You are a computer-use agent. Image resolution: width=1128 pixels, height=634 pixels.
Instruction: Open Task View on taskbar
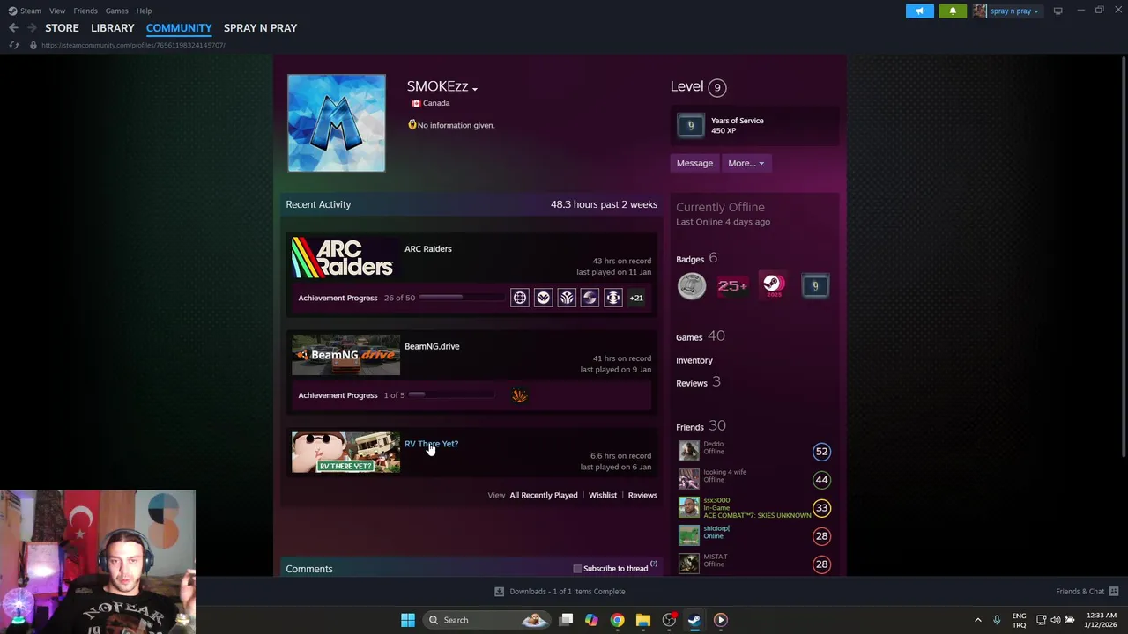click(x=566, y=620)
